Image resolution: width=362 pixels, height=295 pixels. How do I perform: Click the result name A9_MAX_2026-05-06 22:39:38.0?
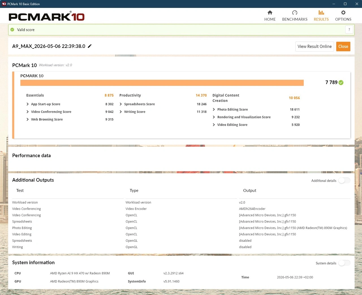click(49, 46)
